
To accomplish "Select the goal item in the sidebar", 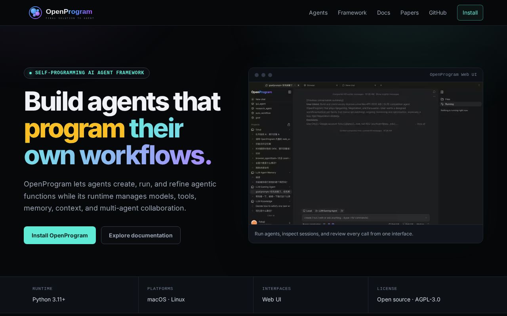I will pyautogui.click(x=258, y=118).
